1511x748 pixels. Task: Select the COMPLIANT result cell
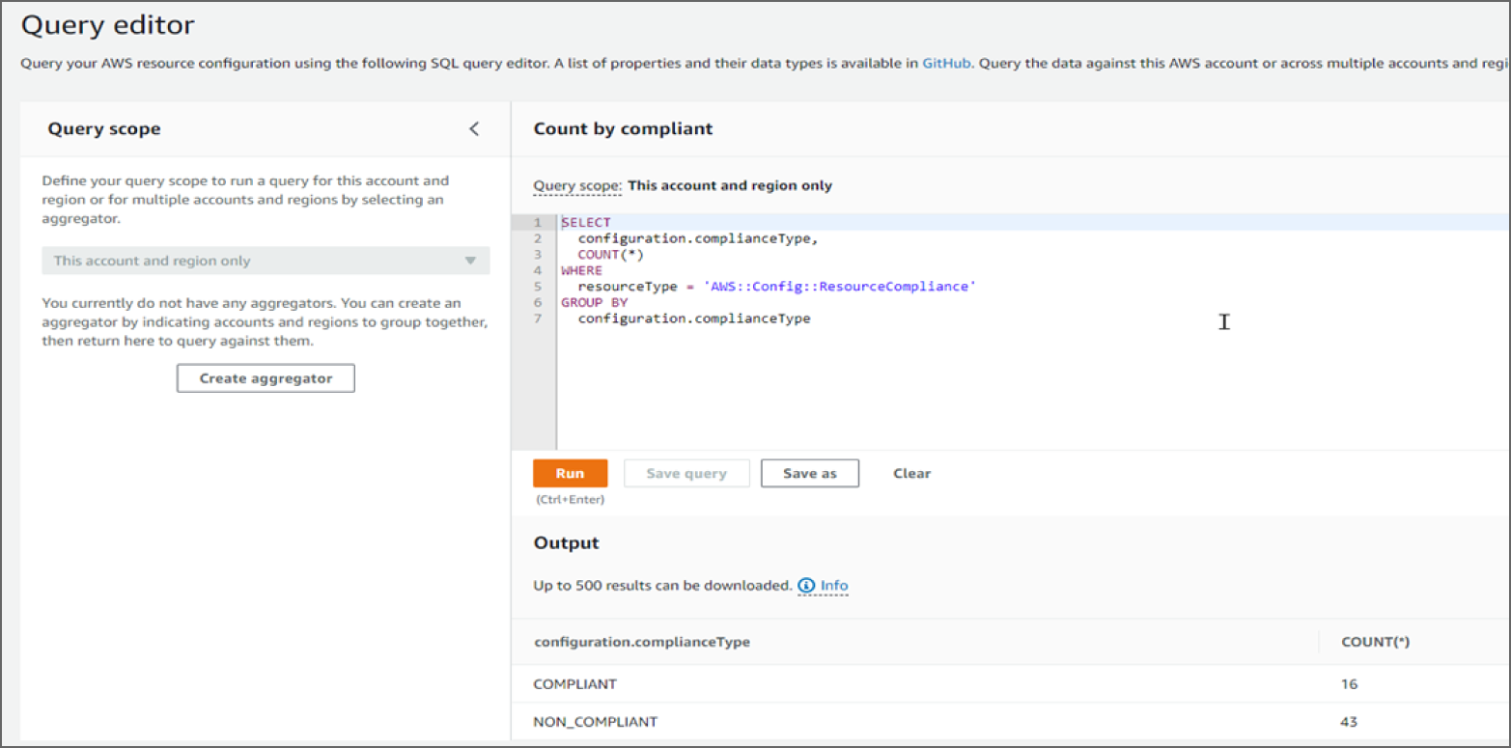(574, 684)
